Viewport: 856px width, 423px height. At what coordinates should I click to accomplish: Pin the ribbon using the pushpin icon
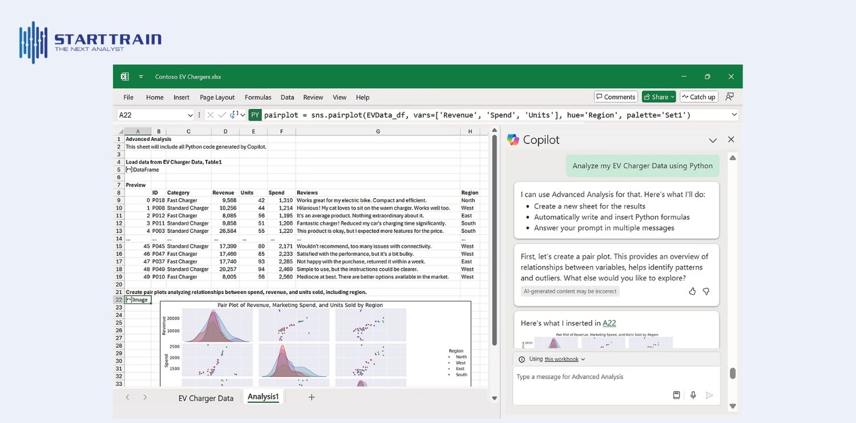coord(729,96)
